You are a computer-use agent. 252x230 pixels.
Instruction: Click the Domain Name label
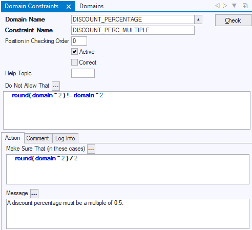pos(25,19)
